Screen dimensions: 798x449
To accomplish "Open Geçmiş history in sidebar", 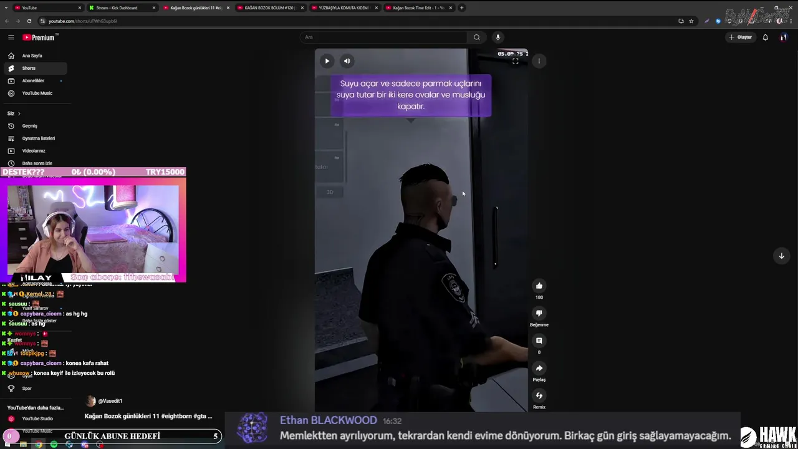I will pos(34,126).
